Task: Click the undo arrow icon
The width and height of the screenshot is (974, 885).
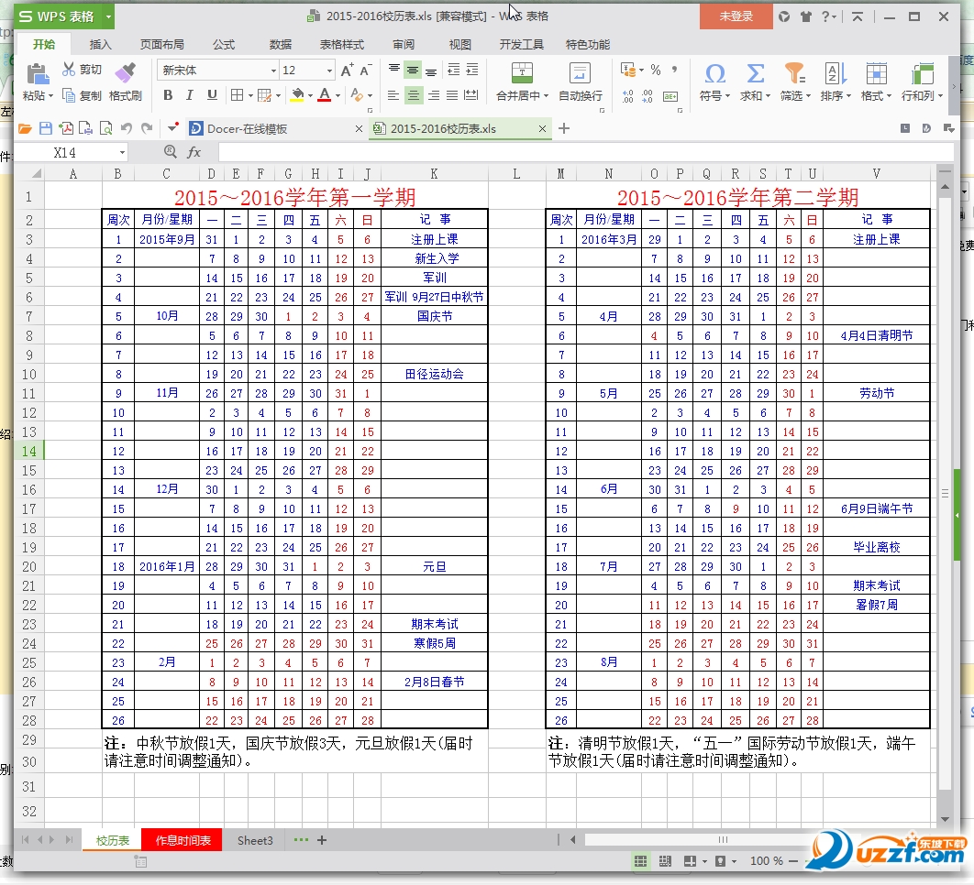Action: click(126, 128)
